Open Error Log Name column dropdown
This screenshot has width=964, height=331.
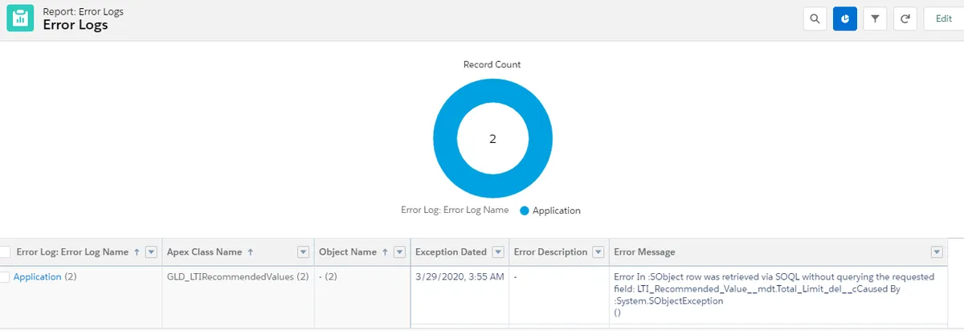150,252
